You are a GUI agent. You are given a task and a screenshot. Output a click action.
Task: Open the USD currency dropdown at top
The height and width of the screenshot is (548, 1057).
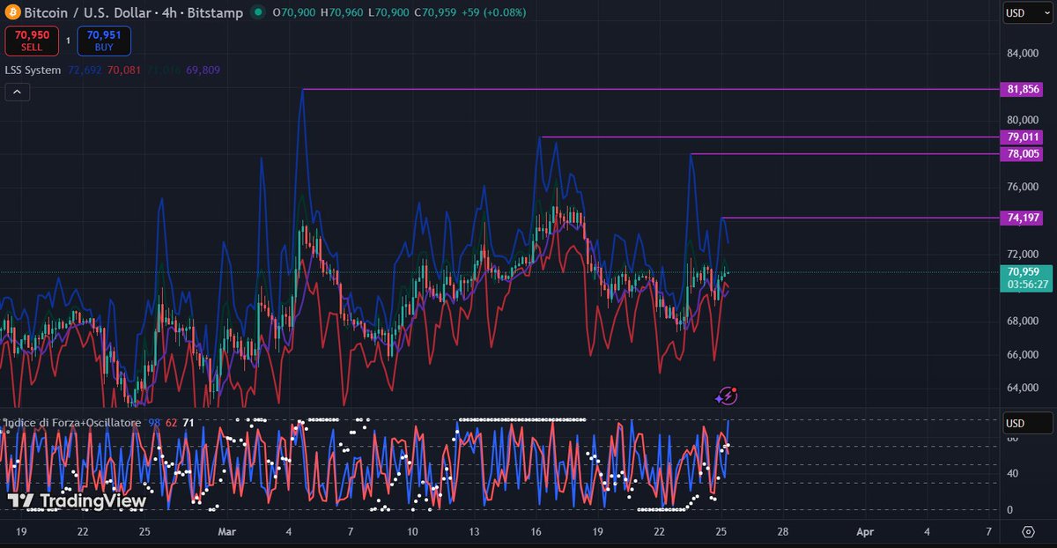[1028, 13]
